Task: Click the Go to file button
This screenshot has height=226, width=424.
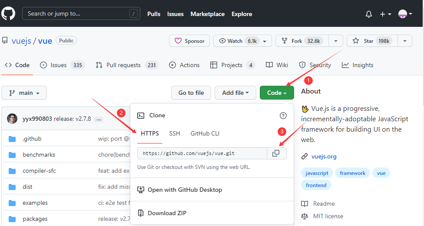Action: (x=191, y=93)
